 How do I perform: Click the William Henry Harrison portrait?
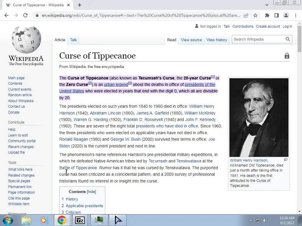tap(259, 117)
